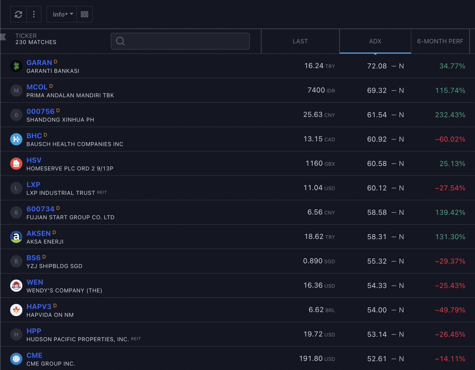
Task: Click the Hapvida logo icon
Action: coord(16,310)
